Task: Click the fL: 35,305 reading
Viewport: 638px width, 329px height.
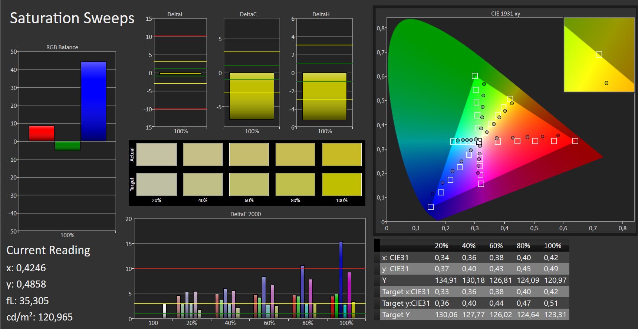Action: [x=27, y=301]
